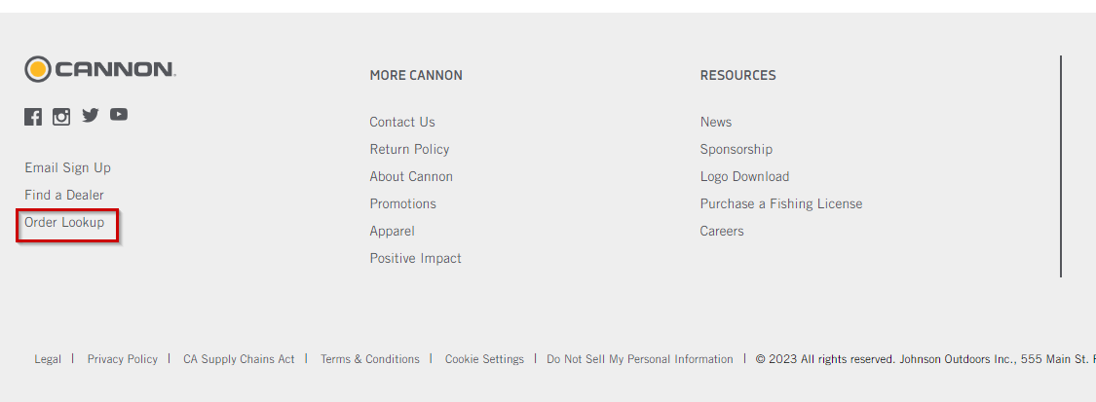Open the News resources link
The height and width of the screenshot is (402, 1096).
pyautogui.click(x=716, y=122)
